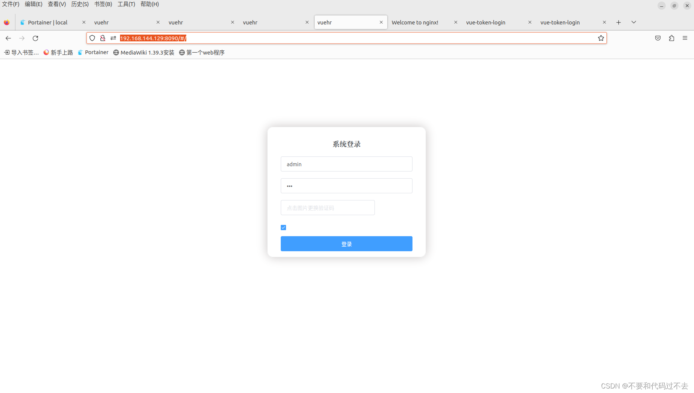Open the Pocket save icon
Viewport: 694px width, 393px height.
(x=658, y=38)
